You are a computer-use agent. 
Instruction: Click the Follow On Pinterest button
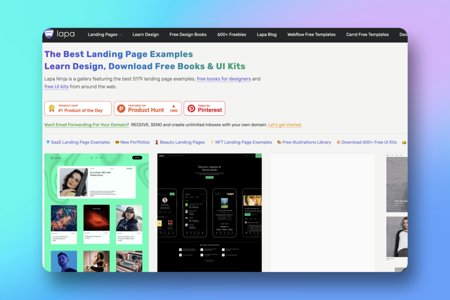coord(204,108)
